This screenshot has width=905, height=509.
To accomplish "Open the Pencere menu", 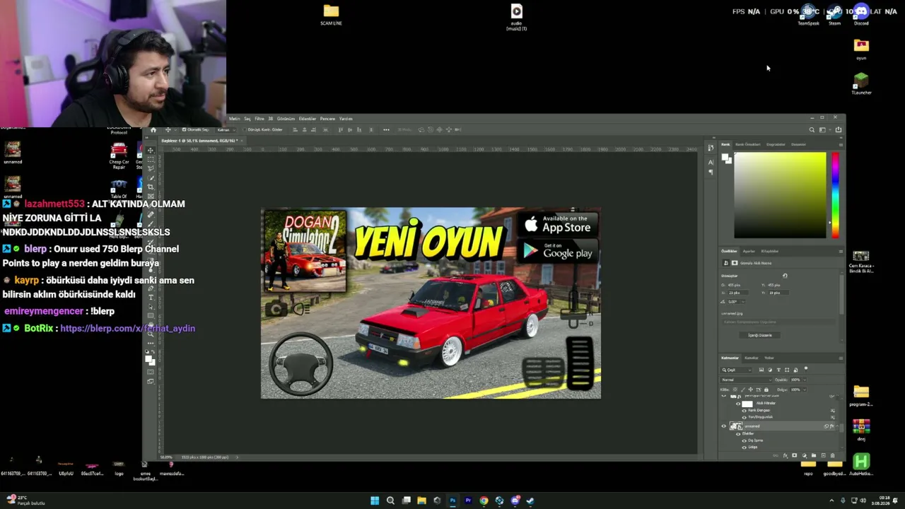I will coord(327,119).
